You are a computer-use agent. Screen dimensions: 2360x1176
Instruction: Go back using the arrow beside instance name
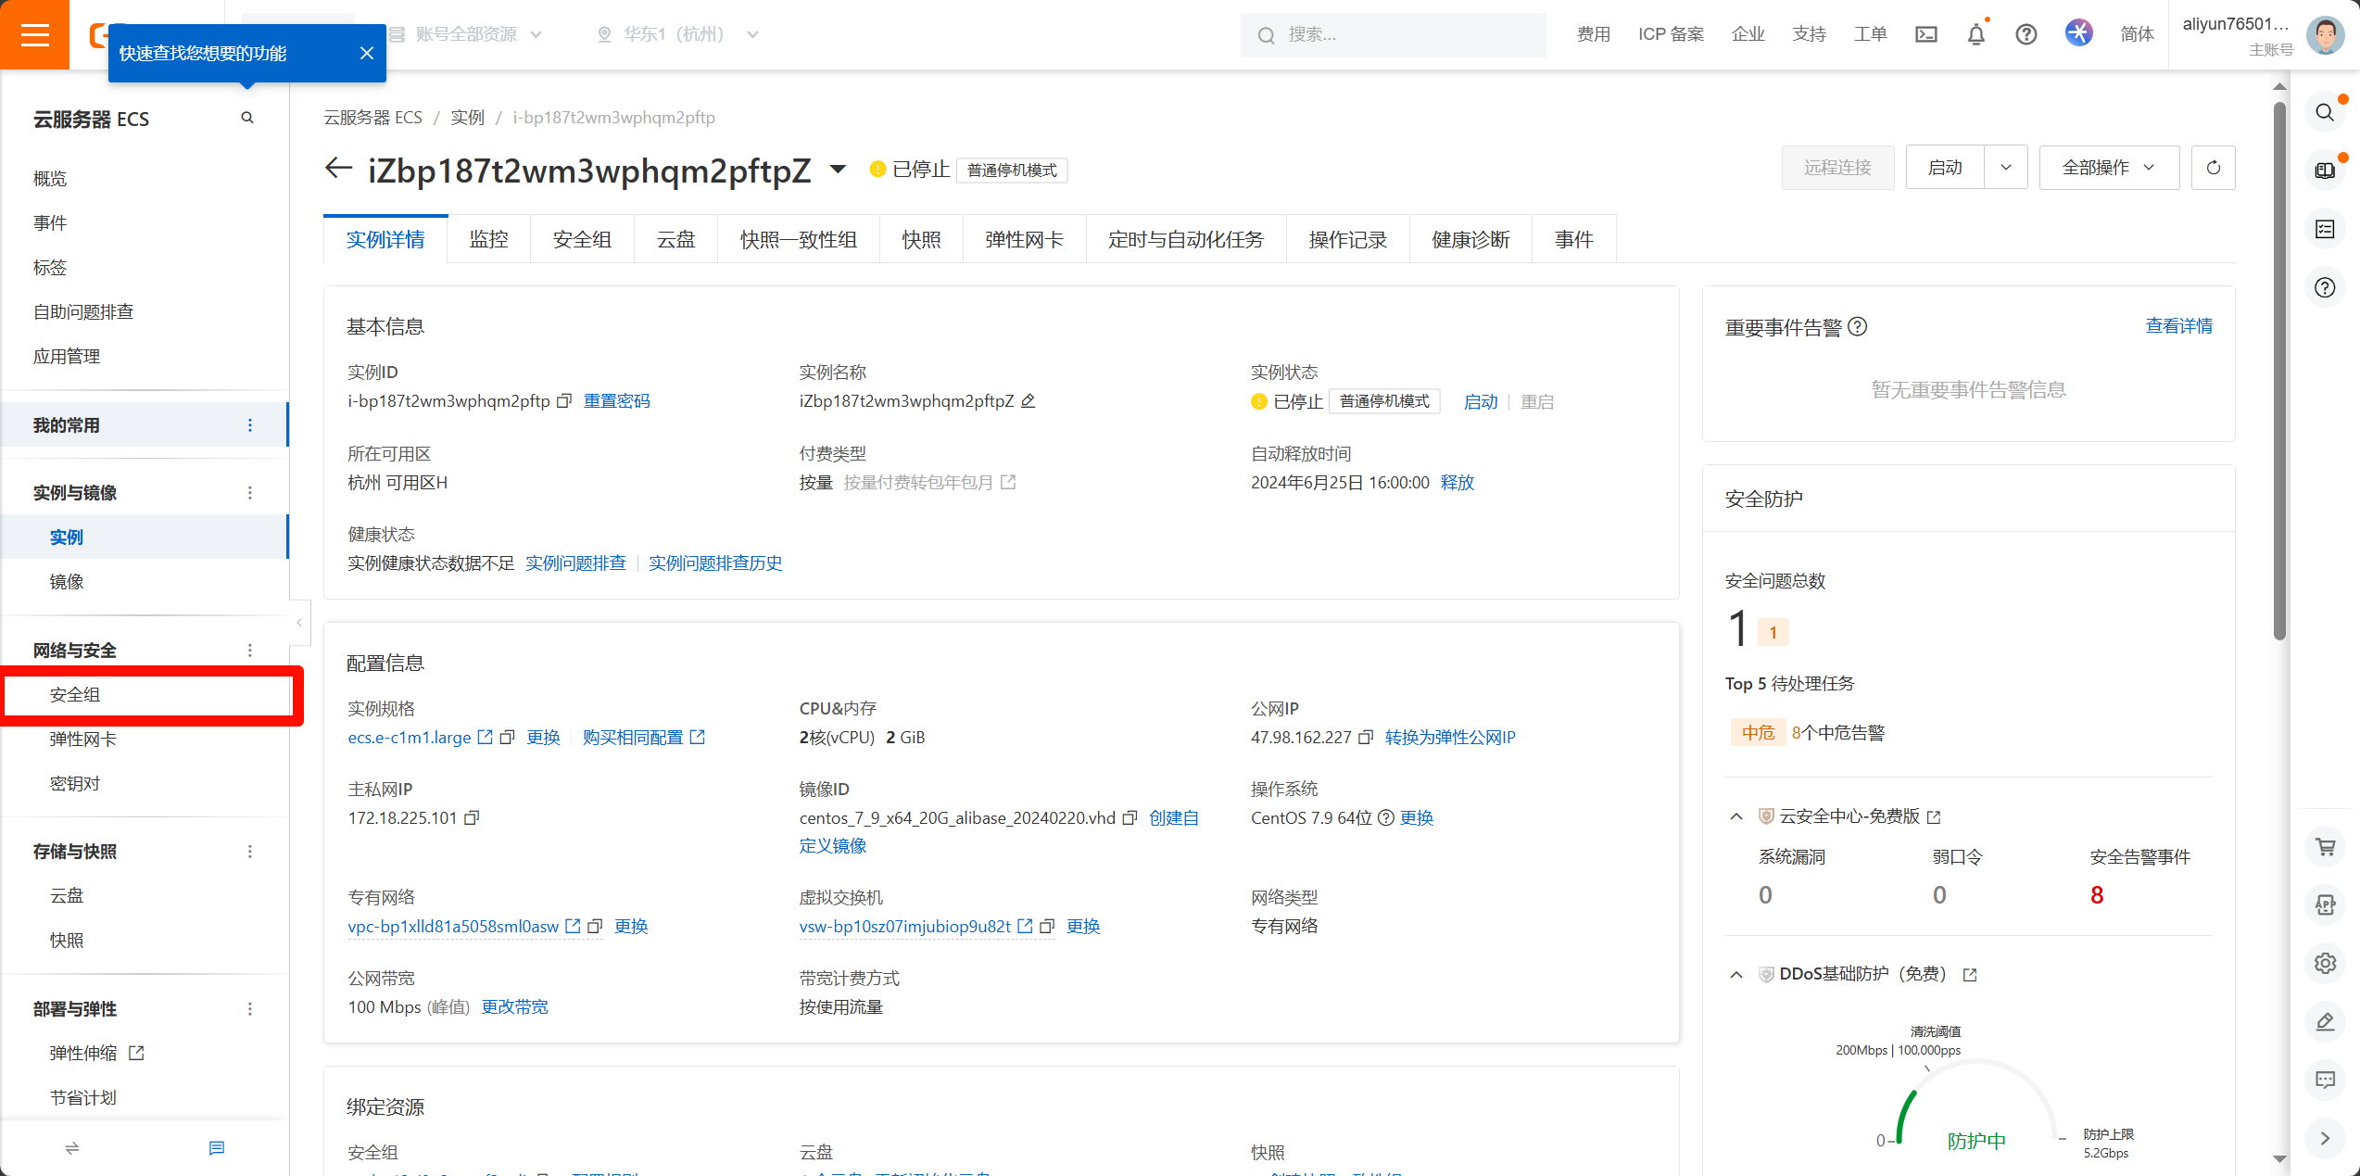coord(338,169)
